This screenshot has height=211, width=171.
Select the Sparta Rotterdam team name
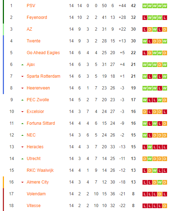43,76
